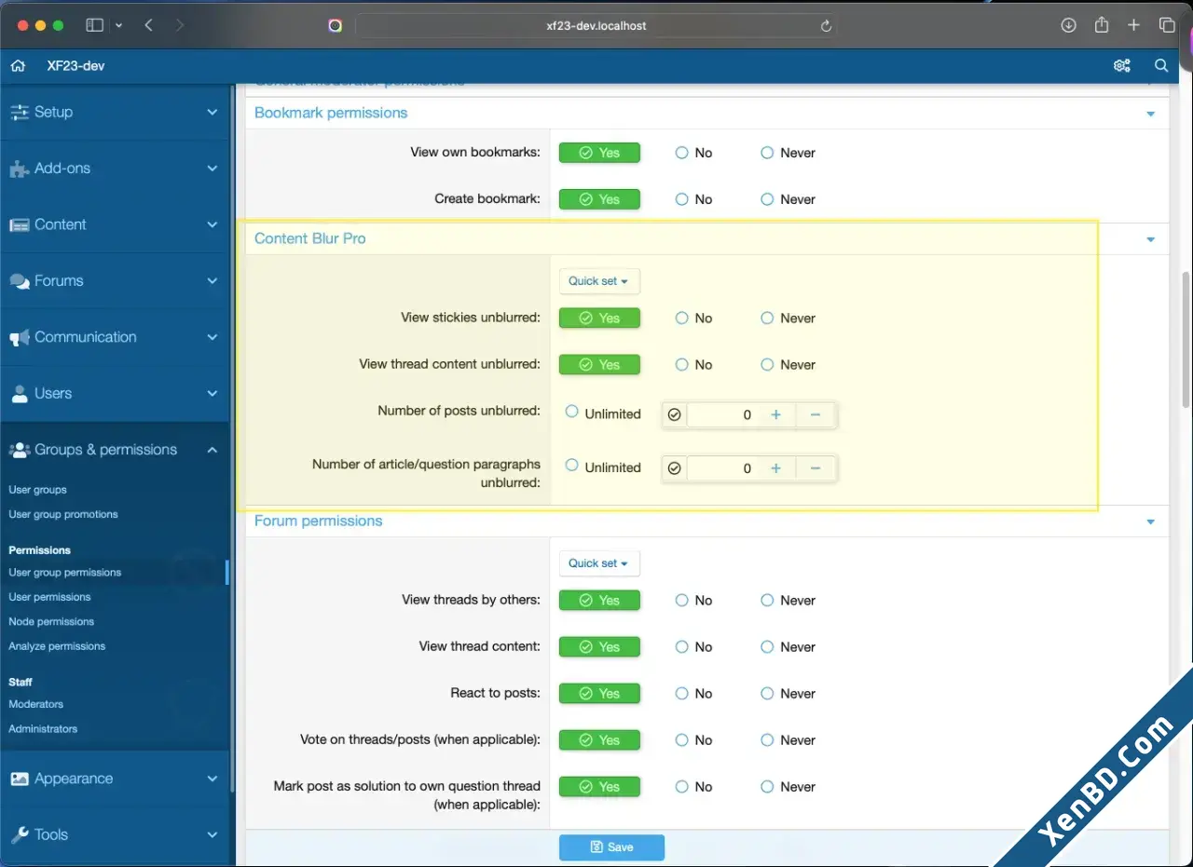The width and height of the screenshot is (1193, 867).
Task: Collapse Groups & permissions sidebar menu
Action: tap(213, 450)
